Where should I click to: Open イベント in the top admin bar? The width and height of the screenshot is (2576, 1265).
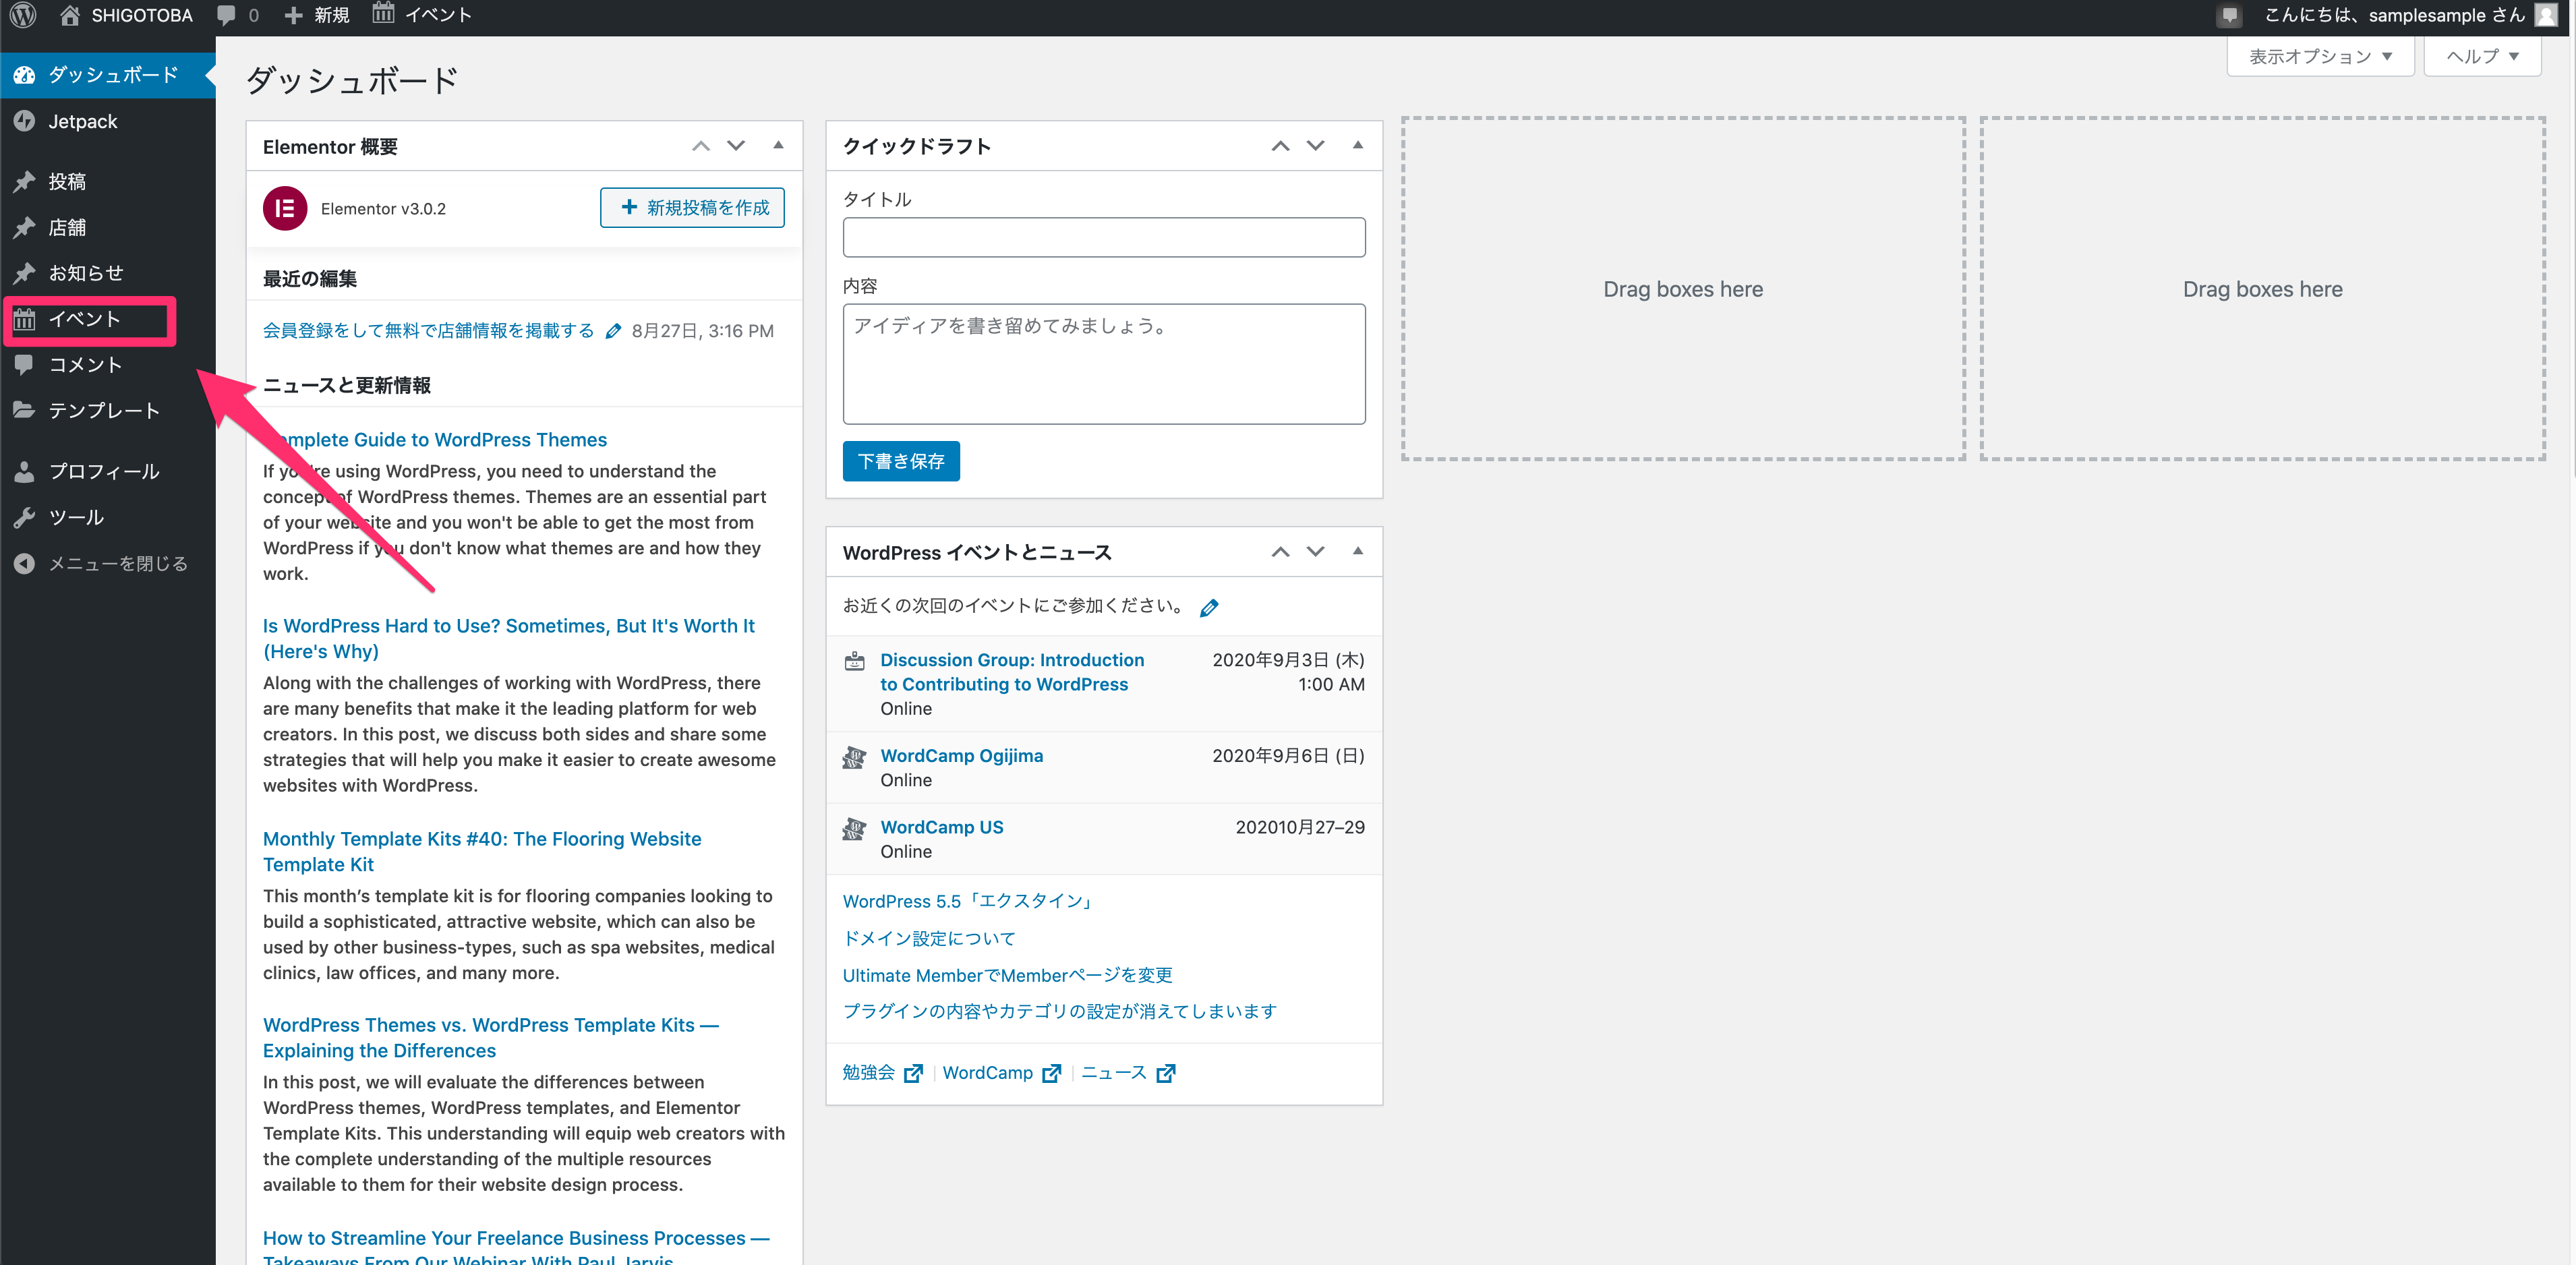click(x=421, y=15)
